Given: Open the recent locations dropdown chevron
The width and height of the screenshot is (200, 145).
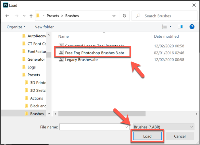Looking at the screenshot, I should tap(24, 16).
